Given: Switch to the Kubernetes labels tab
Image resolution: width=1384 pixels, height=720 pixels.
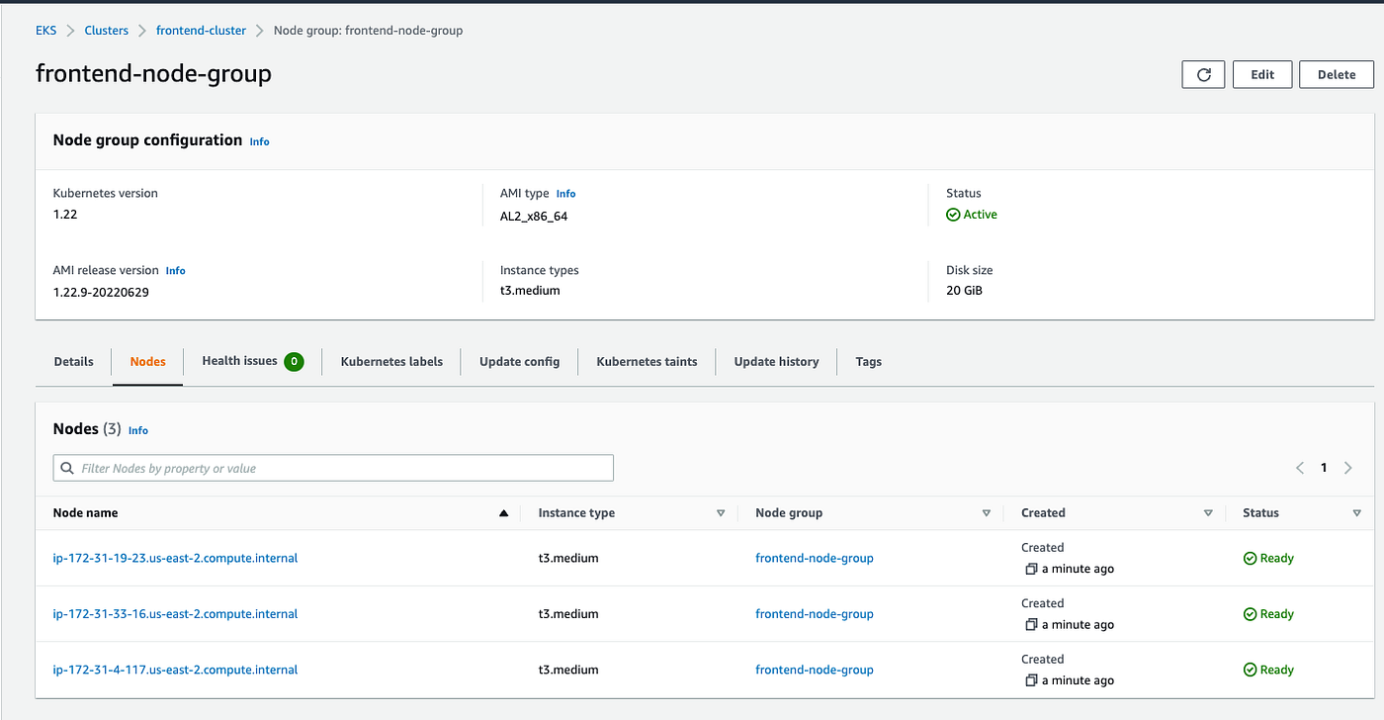Looking at the screenshot, I should (391, 362).
